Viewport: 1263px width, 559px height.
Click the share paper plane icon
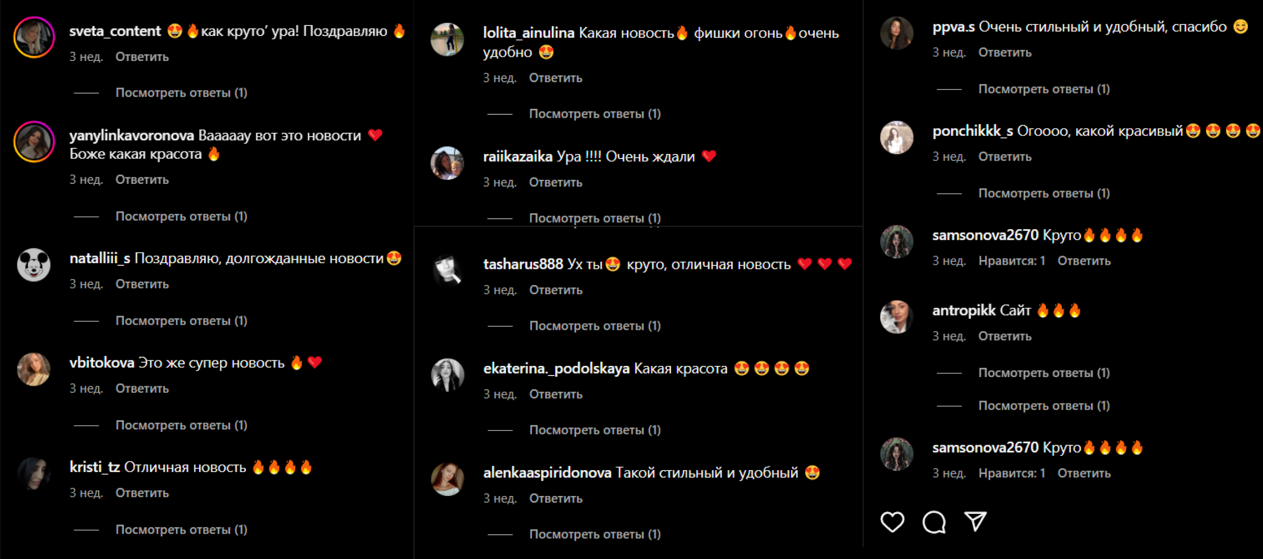point(975,521)
